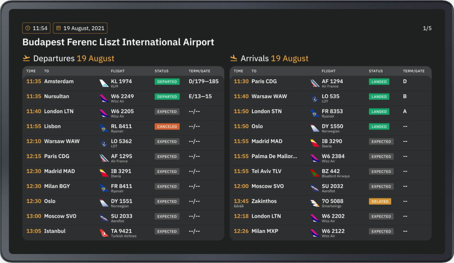454x263 pixels.
Task: Toggle the CANCELED status on the Lisbon flight
Action: click(x=167, y=126)
